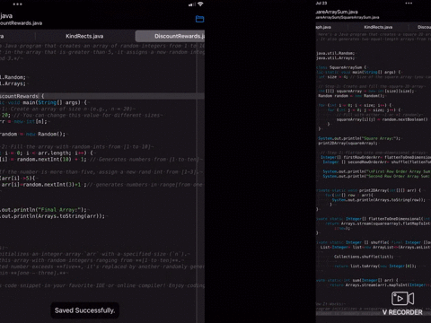Click the 'random.nextInt(10) + 1;' statement
This screenshot has width=431, height=323.
click(51, 160)
